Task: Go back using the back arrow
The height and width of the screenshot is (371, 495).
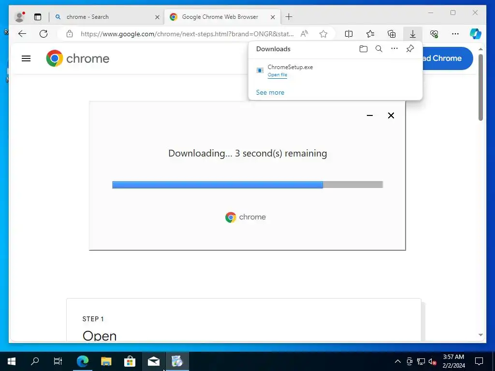Action: click(22, 34)
